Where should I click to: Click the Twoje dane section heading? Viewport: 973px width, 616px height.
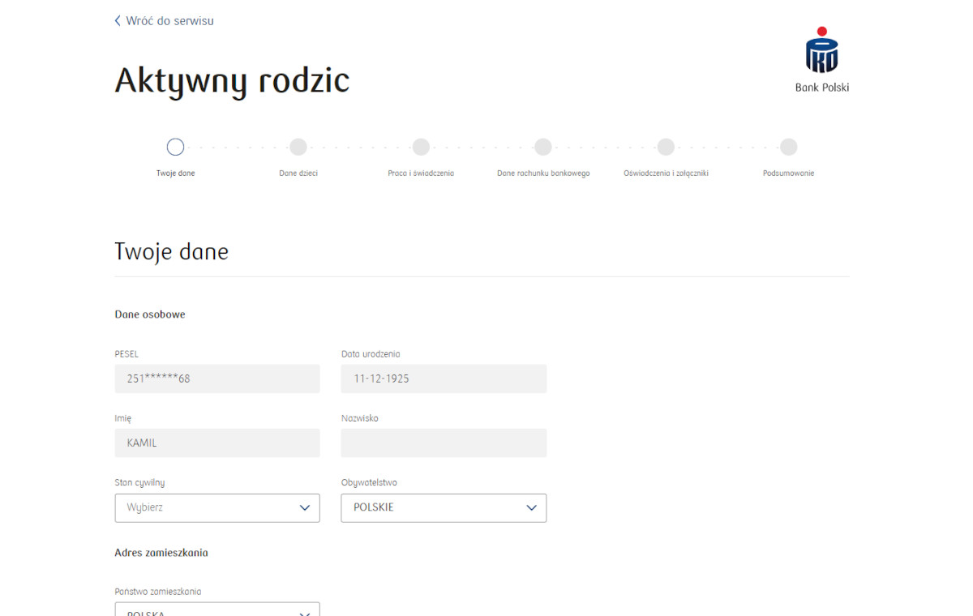point(171,251)
